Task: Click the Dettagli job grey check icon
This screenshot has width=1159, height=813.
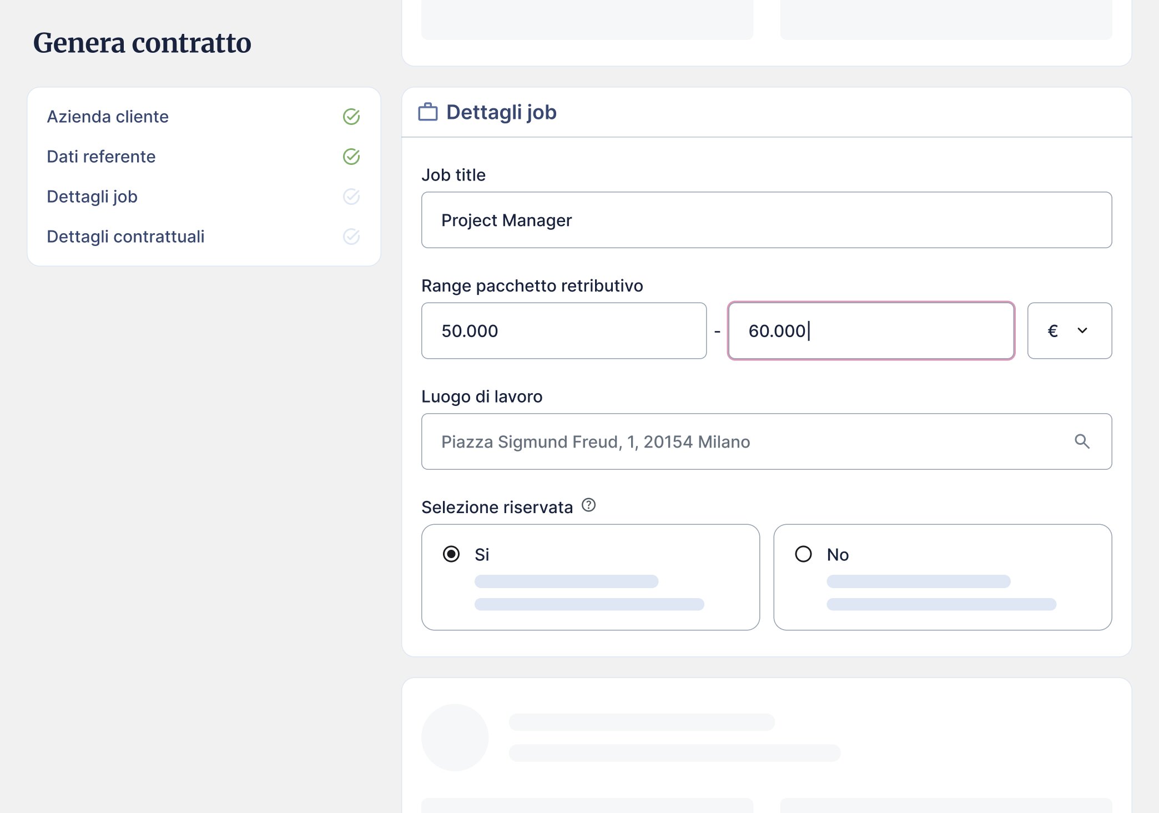Action: click(x=351, y=197)
